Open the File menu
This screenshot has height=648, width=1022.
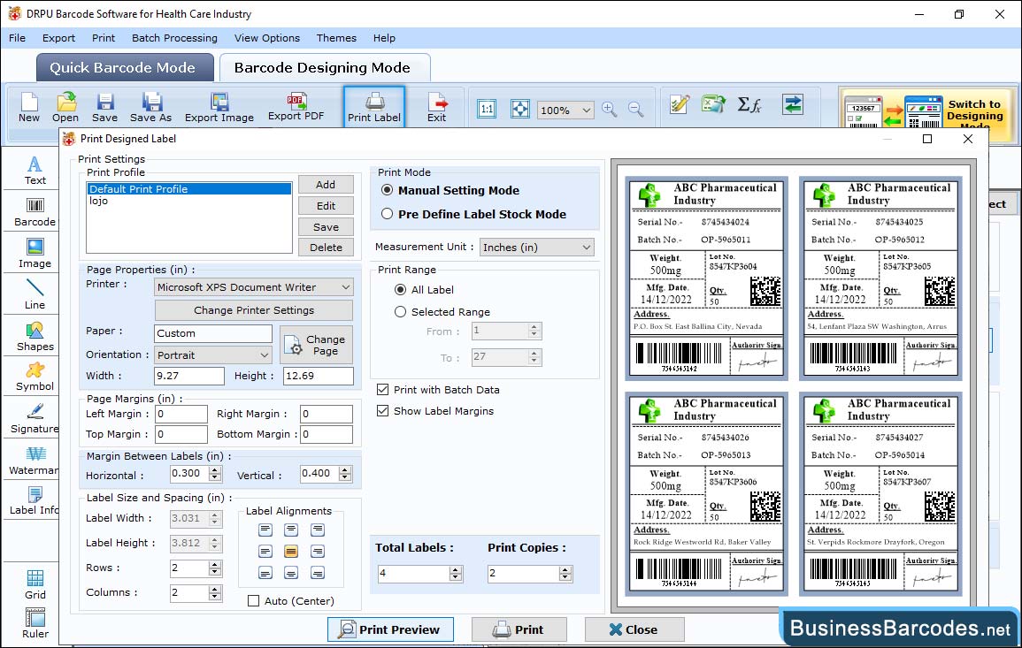(x=17, y=38)
